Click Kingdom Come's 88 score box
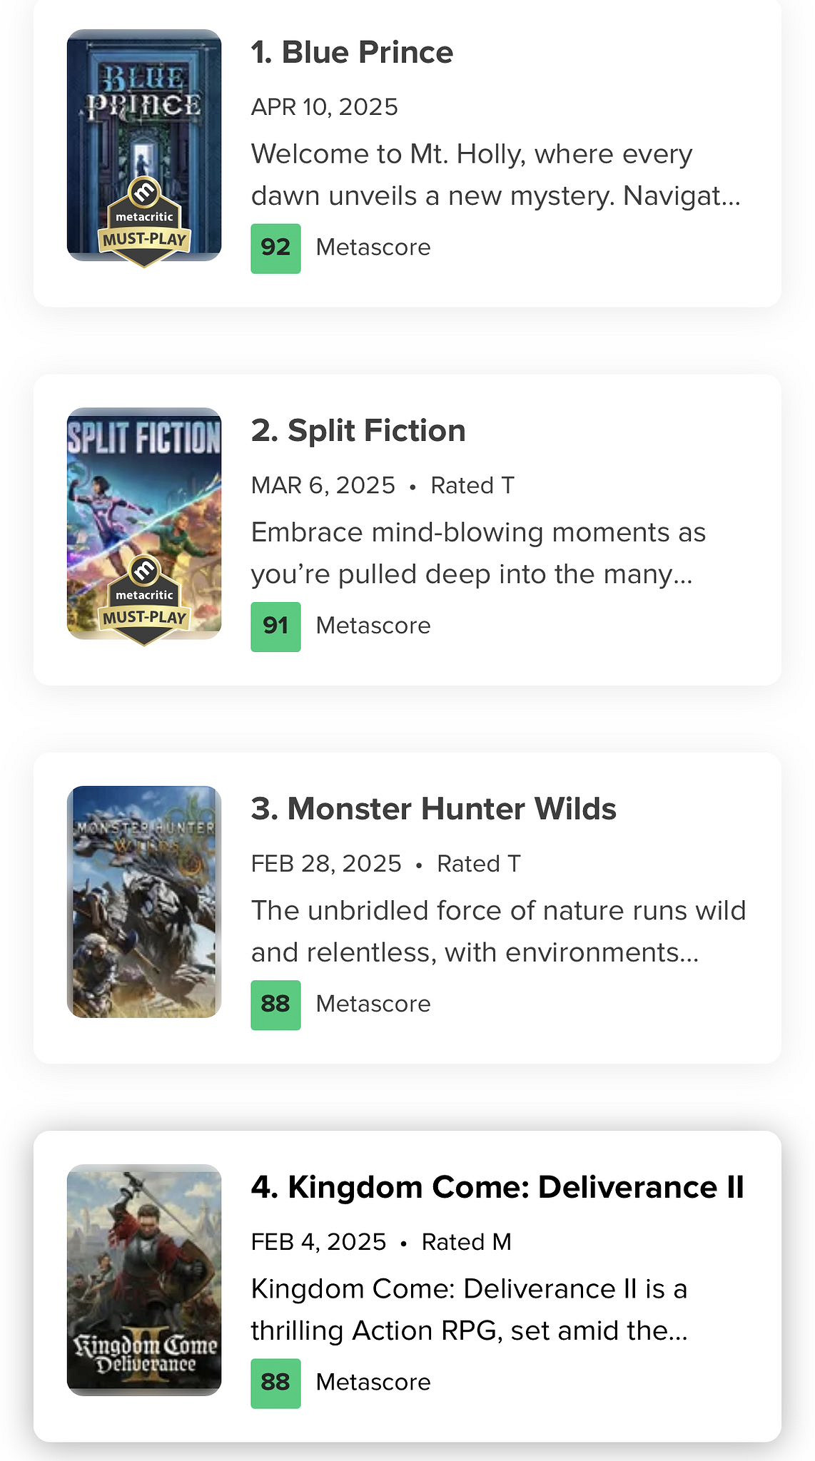Image resolution: width=815 pixels, height=1461 pixels. click(275, 1383)
